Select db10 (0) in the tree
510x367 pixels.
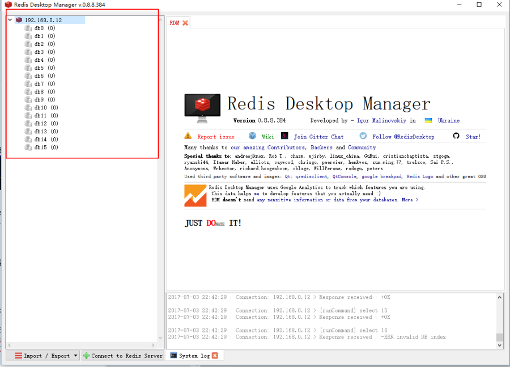coord(46,108)
